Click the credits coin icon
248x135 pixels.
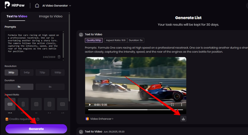tap(7, 119)
